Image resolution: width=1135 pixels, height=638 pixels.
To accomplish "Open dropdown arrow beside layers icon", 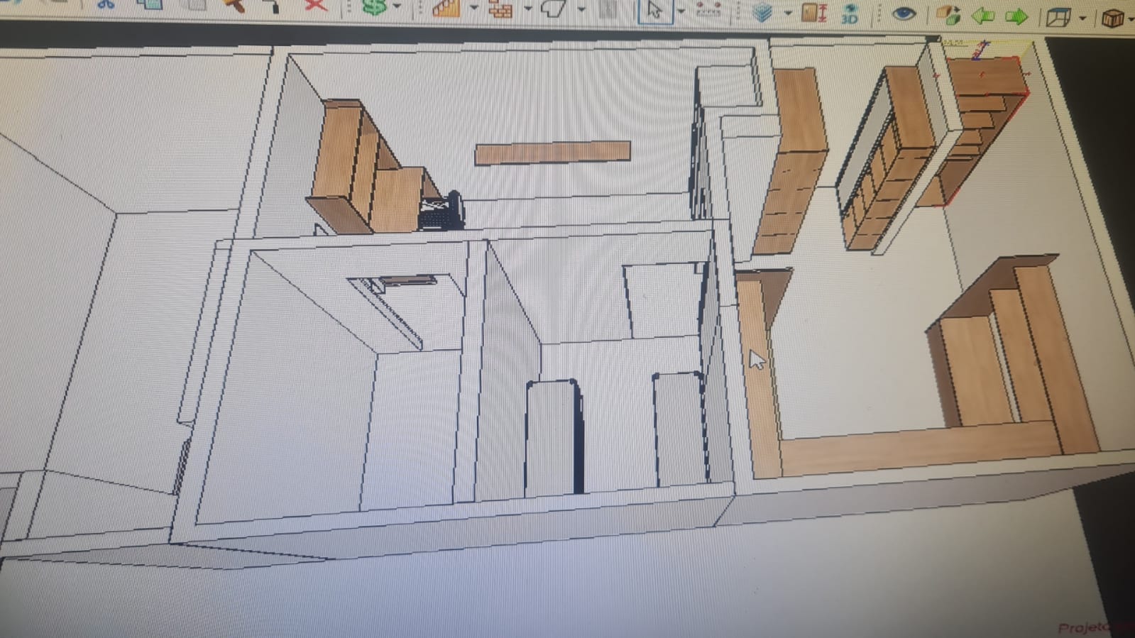I will [x=787, y=13].
